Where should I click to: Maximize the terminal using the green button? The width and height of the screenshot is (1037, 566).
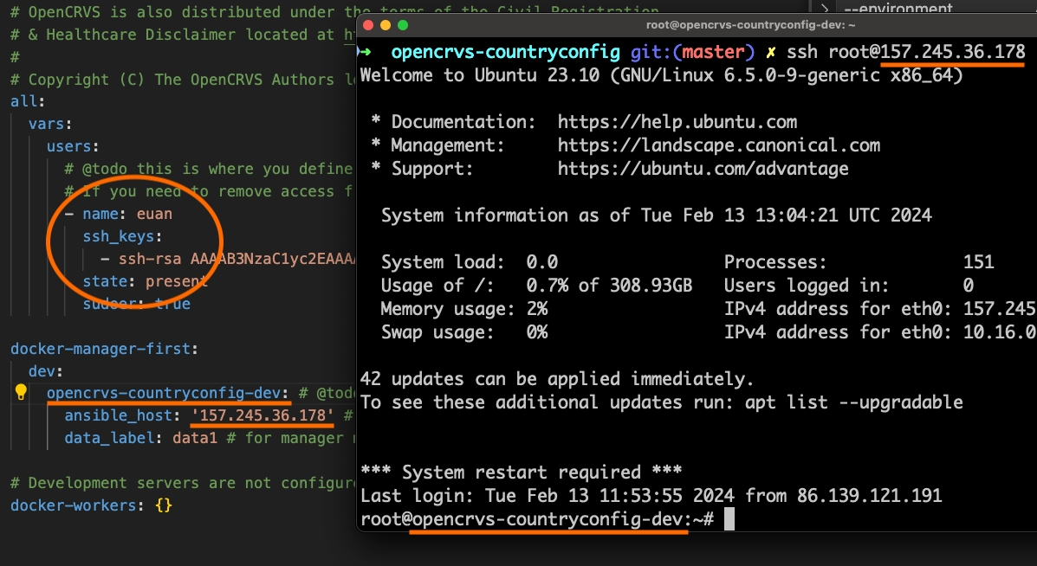(x=401, y=26)
